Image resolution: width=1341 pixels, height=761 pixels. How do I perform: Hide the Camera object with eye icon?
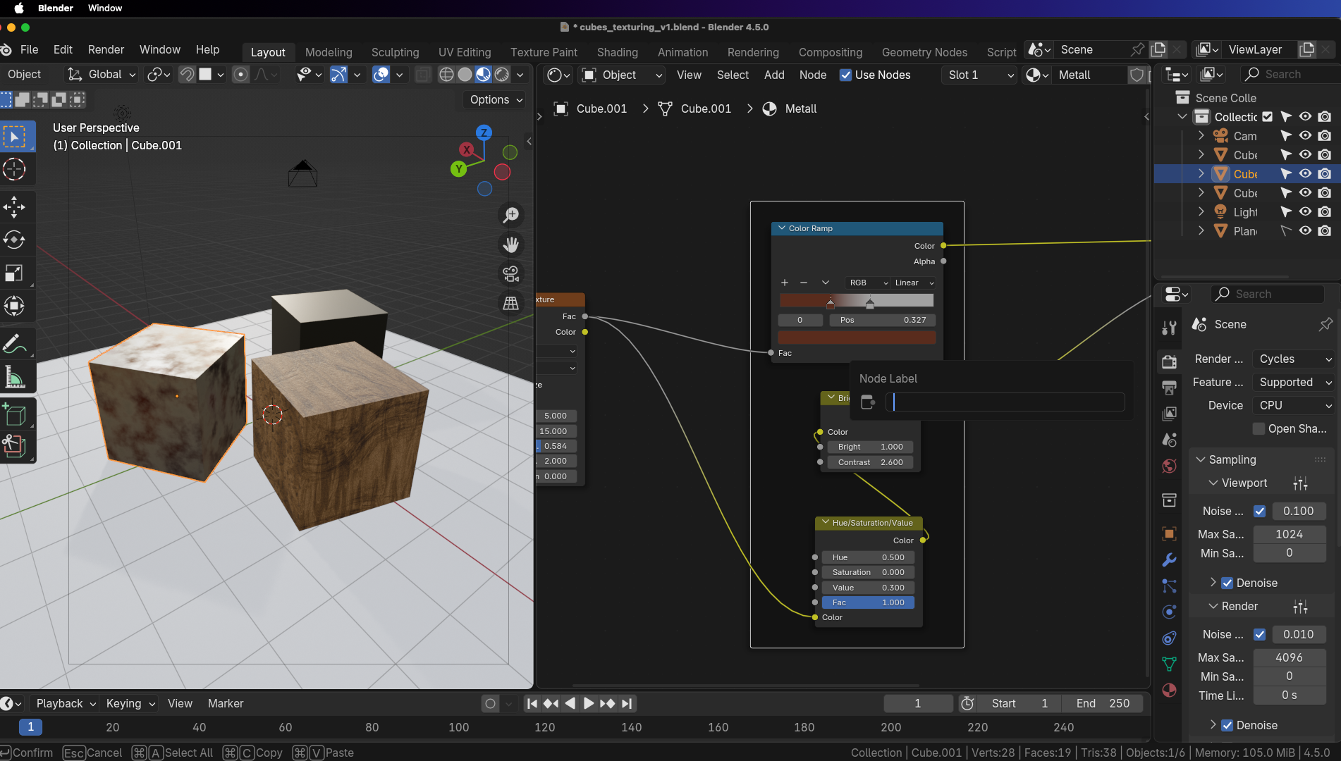pyautogui.click(x=1305, y=136)
